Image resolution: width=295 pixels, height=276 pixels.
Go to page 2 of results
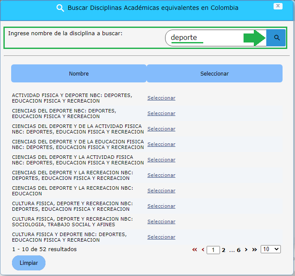tap(223, 250)
